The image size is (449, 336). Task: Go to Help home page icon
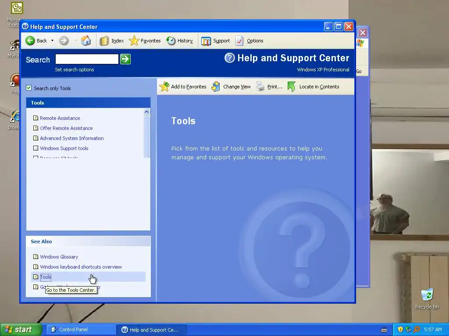pyautogui.click(x=86, y=41)
